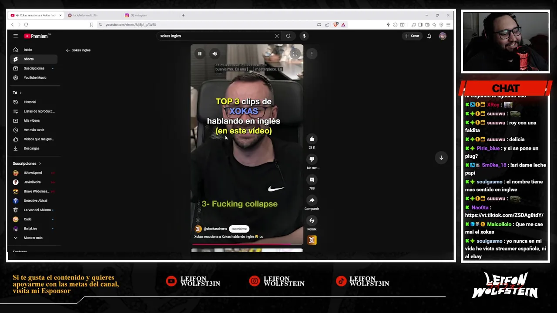The image size is (557, 313).
Task: Expand Mostrar más subscriptions
Action: tap(33, 238)
